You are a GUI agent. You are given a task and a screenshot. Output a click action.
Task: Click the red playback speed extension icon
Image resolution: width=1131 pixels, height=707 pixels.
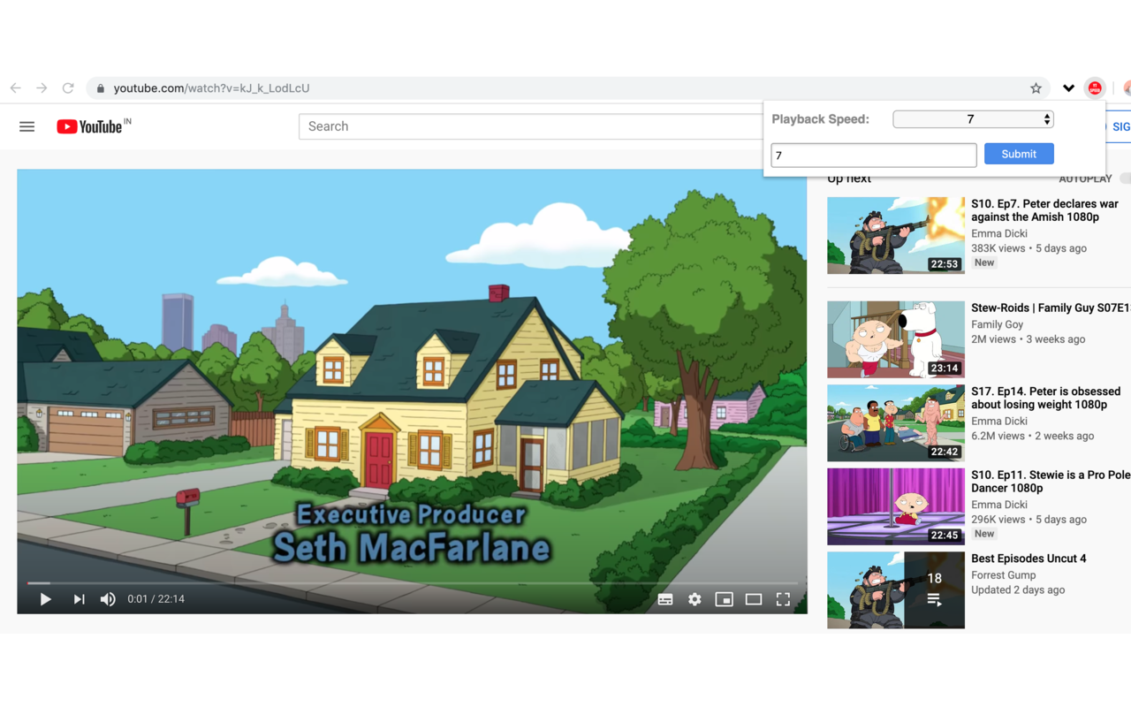1095,88
